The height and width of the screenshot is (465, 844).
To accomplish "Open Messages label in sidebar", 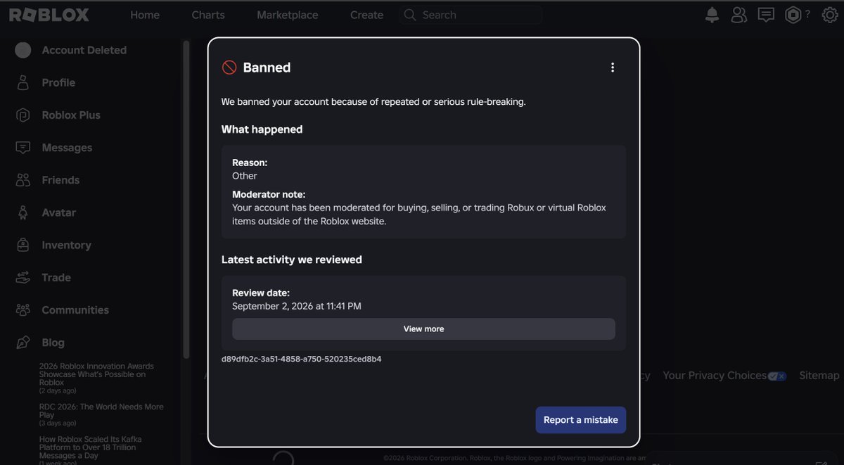I will (67, 148).
